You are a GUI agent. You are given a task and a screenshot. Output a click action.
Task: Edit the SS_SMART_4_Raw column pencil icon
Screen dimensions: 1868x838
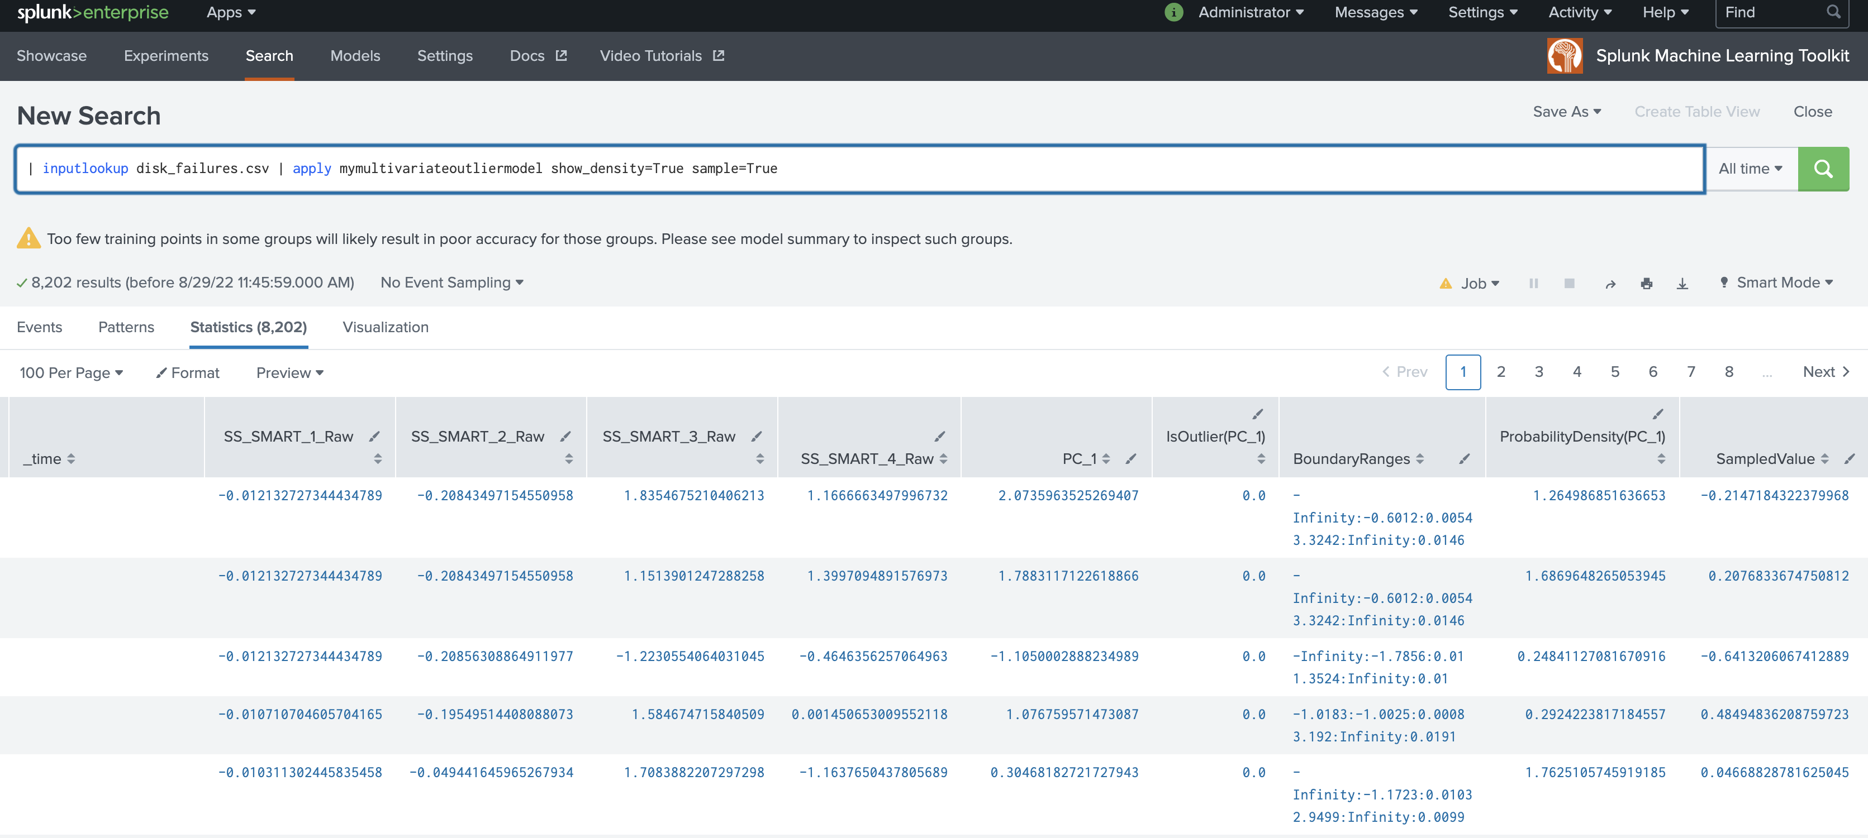click(940, 436)
